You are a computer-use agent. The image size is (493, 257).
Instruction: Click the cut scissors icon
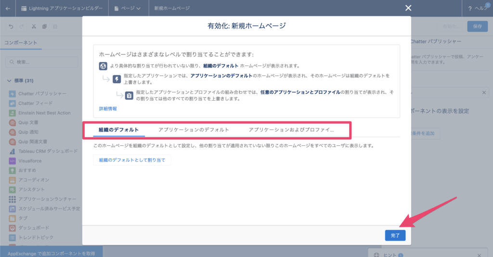[x=34, y=26]
